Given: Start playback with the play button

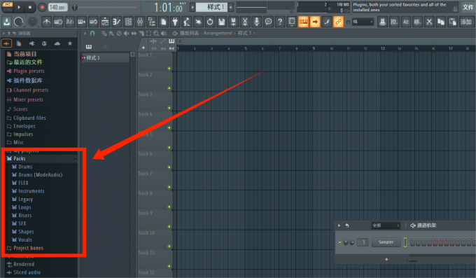Looking at the screenshot, I should (19, 7).
